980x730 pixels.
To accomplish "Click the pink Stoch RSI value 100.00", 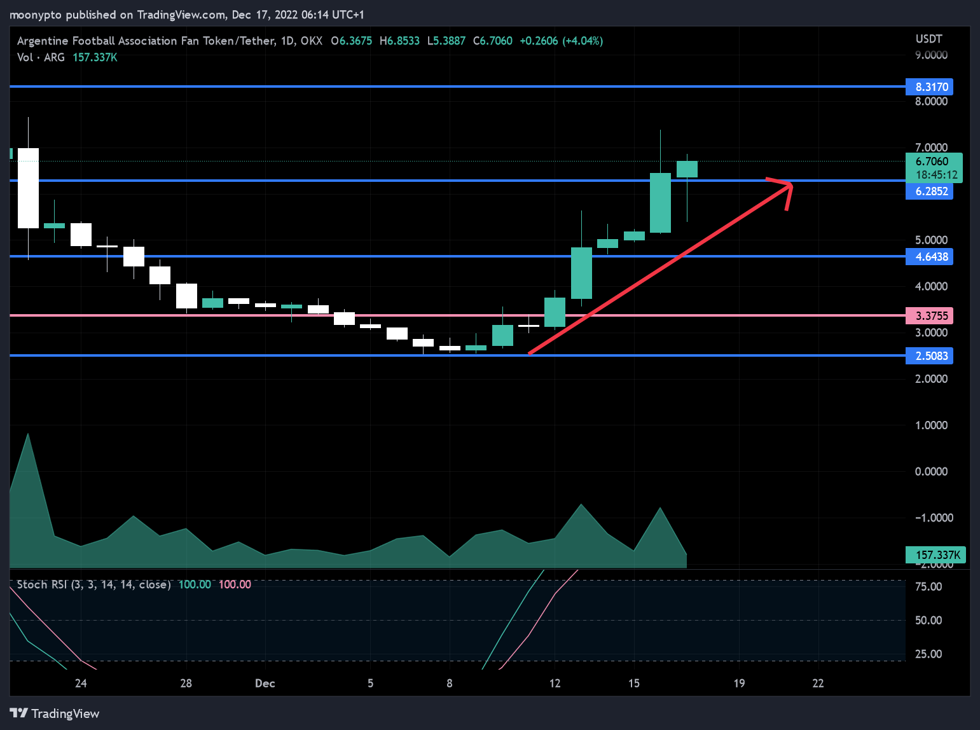I will point(235,584).
